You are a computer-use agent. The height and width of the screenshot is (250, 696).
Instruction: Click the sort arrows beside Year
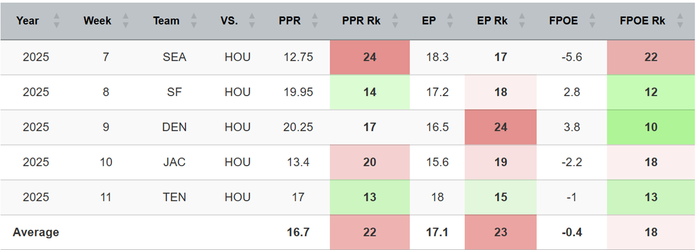(56, 21)
